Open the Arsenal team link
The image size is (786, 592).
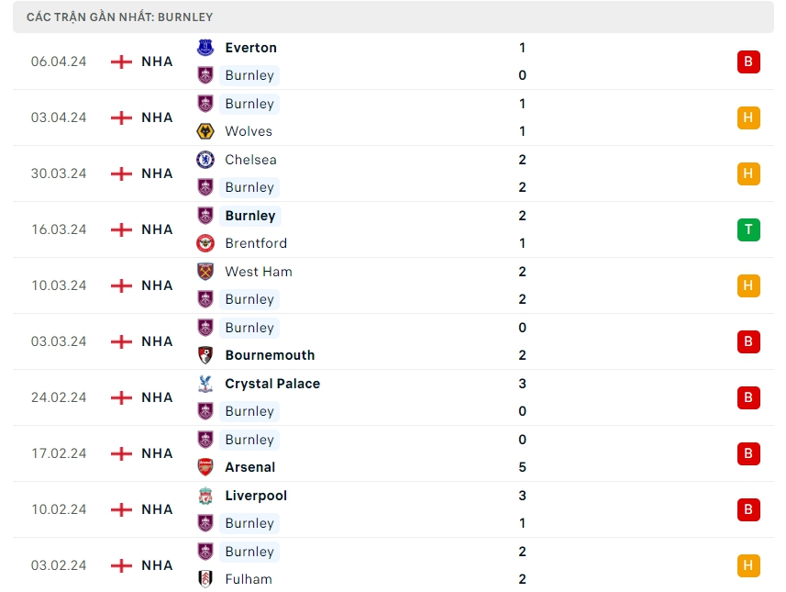(249, 467)
